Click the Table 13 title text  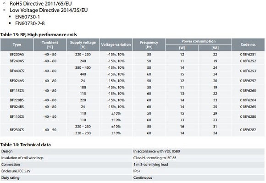click(39, 35)
